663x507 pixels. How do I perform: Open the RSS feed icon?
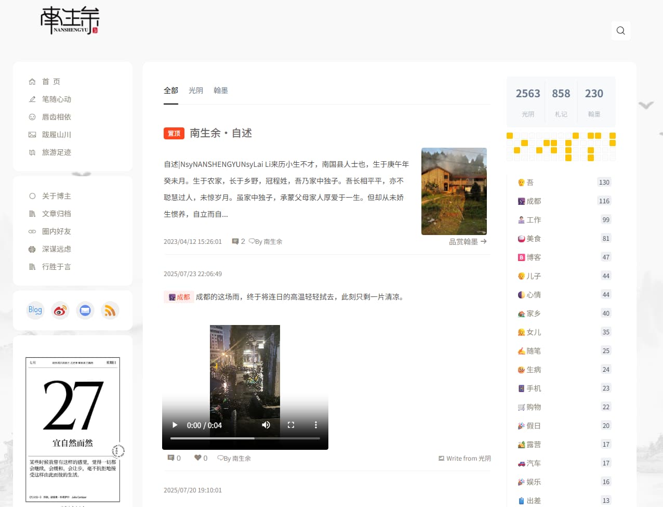[x=110, y=310]
